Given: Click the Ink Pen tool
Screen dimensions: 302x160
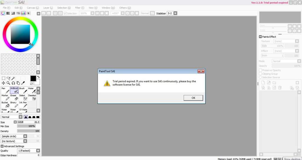Looking at the screenshot, I should pyautogui.click(x=23, y=104).
